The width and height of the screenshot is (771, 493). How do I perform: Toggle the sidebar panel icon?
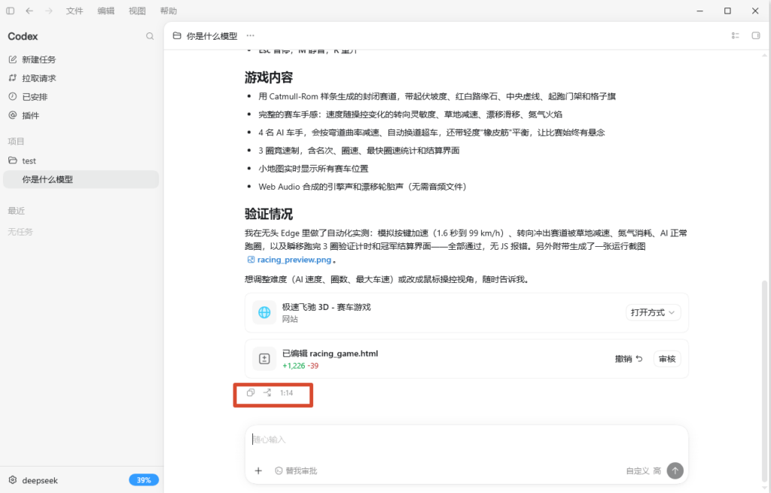11,11
